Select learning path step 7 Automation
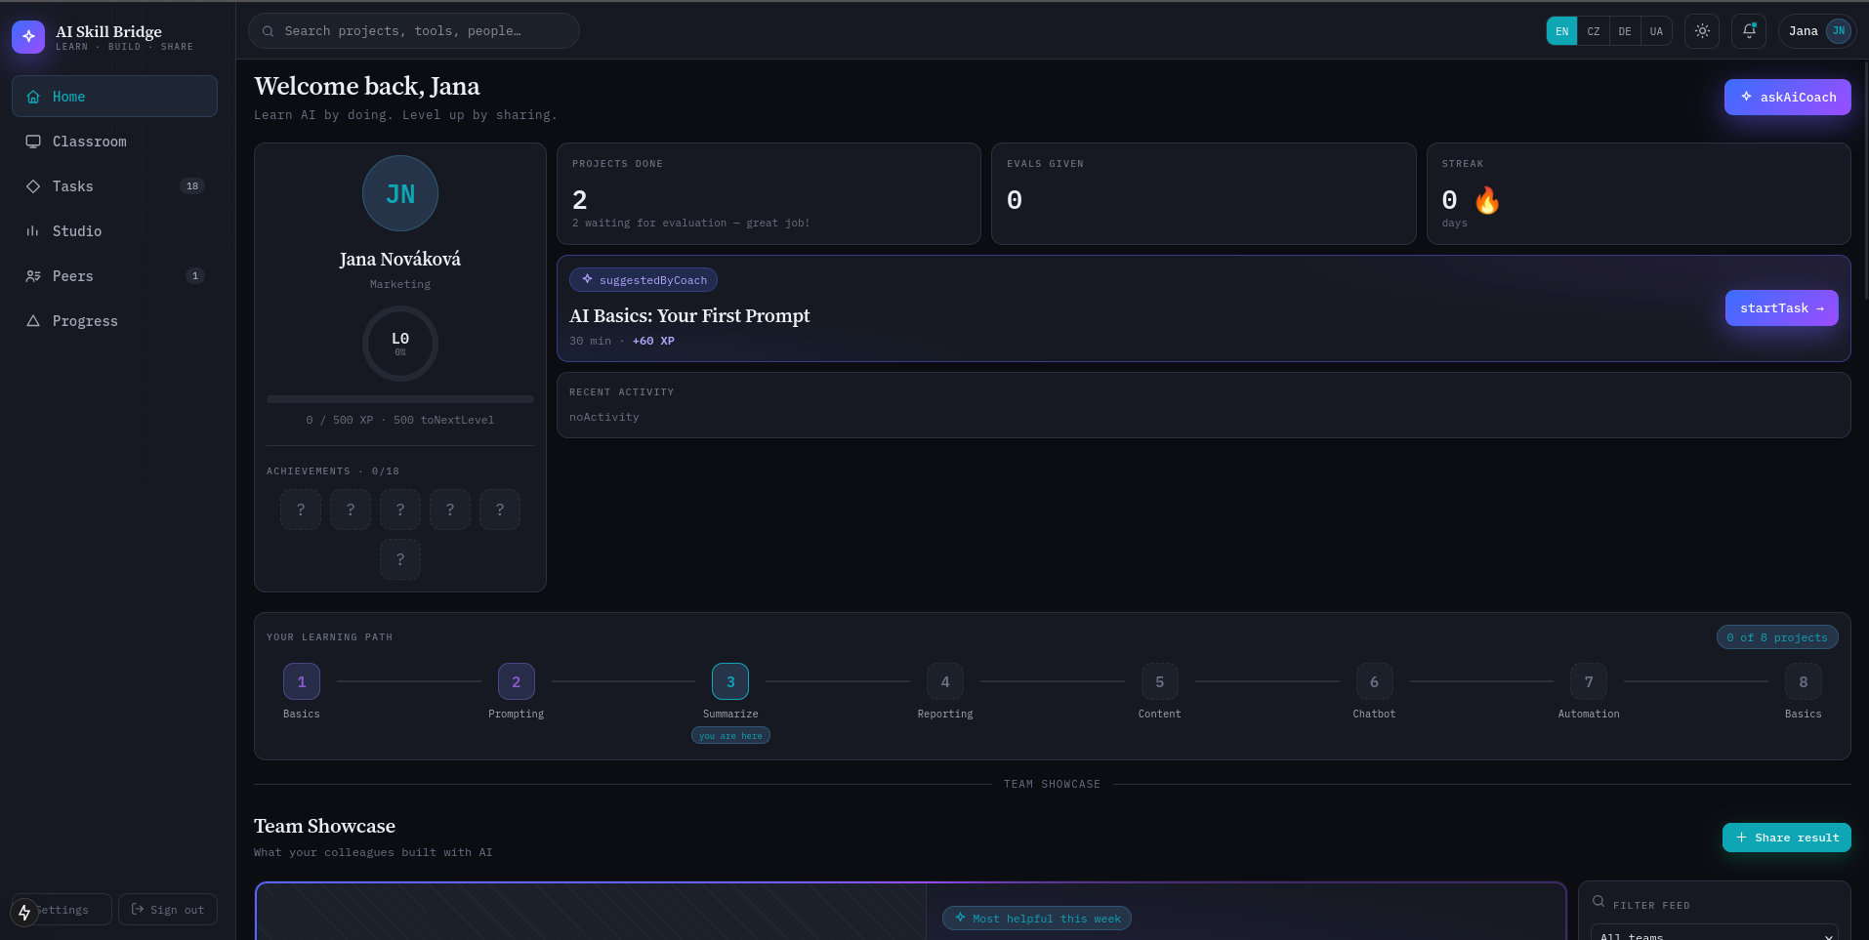Screen dimensions: 1869x940 click(1589, 681)
